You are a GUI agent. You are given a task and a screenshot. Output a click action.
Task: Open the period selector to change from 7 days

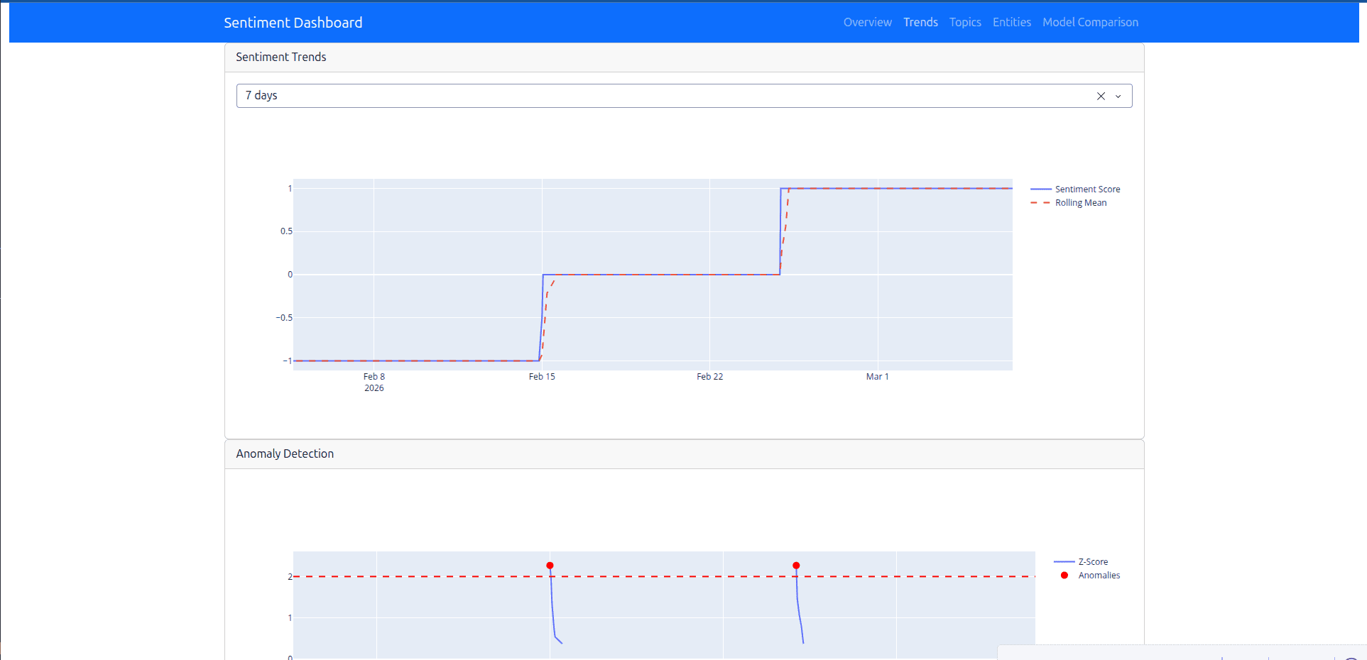click(x=1118, y=96)
